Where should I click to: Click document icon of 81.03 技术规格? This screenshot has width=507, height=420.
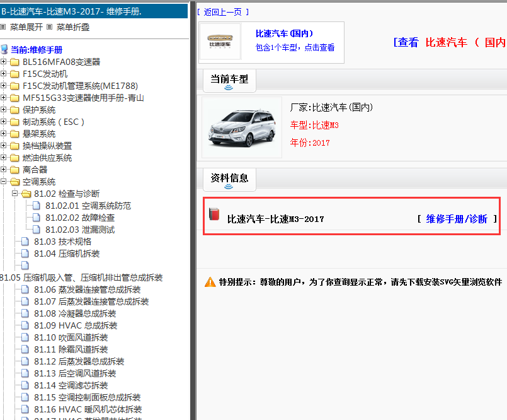25,242
